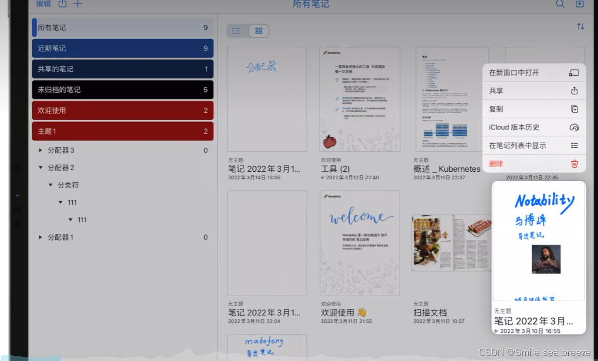Screen dimensions: 598x361
Task: Choose 删除 from context menu
Action: coord(534,164)
